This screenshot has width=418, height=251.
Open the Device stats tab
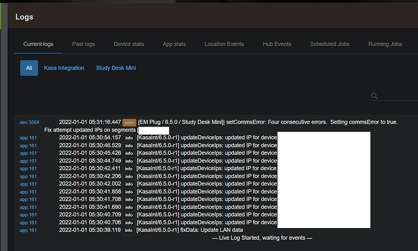click(x=130, y=44)
